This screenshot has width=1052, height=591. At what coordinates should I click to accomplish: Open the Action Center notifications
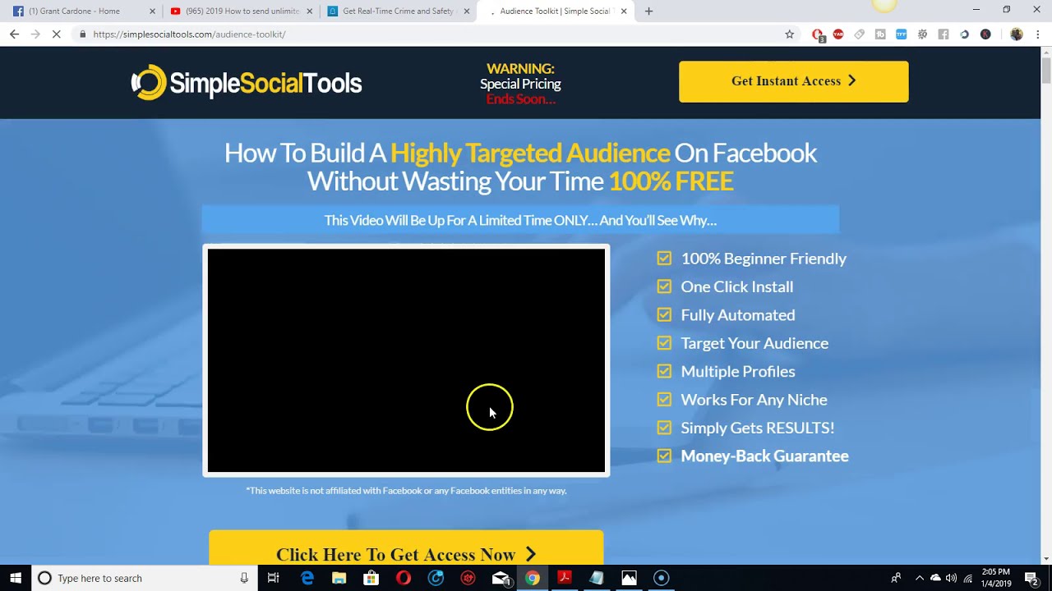(1032, 578)
